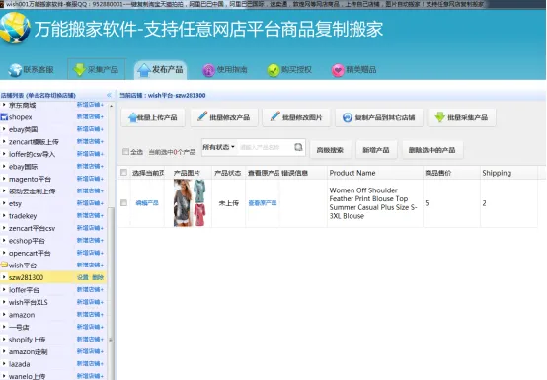Expand the 京东商城 tree node arrow
Viewport: 547px width, 380px height.
click(x=4, y=105)
